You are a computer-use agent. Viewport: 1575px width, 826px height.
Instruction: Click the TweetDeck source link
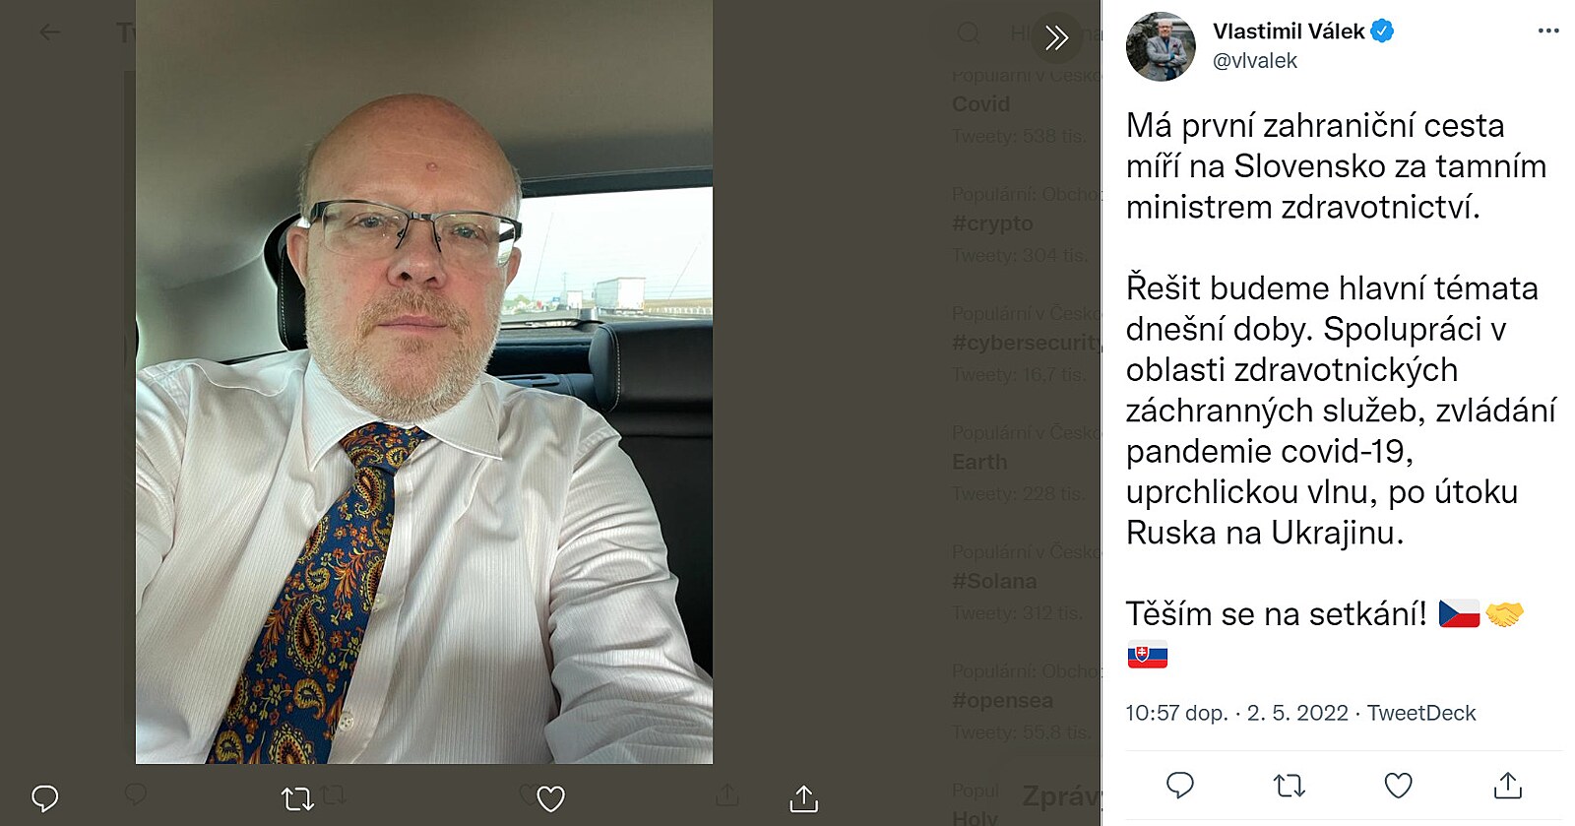click(x=1420, y=713)
